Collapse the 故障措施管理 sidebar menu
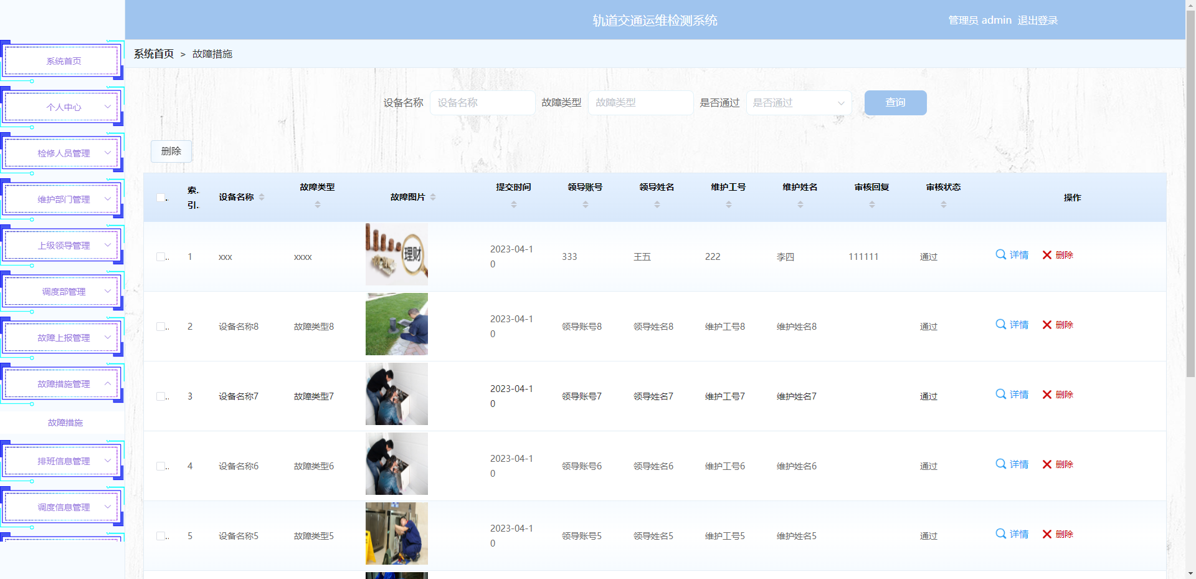The height and width of the screenshot is (579, 1196). pos(62,384)
